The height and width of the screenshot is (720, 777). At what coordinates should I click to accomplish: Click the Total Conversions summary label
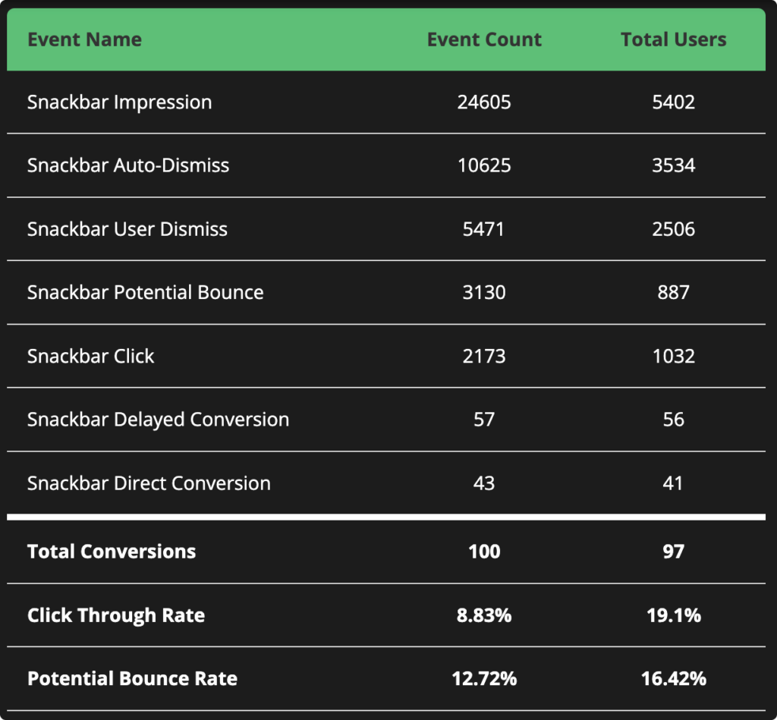[112, 552]
